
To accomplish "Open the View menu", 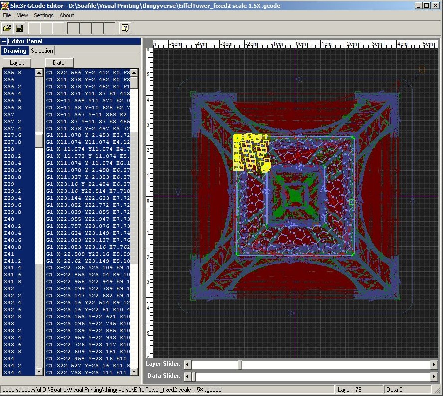I will 22,15.
